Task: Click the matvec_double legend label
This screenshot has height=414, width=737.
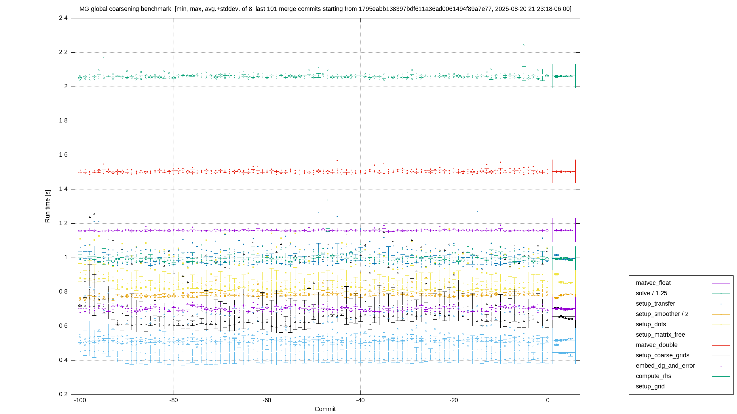Action: pyautogui.click(x=656, y=345)
